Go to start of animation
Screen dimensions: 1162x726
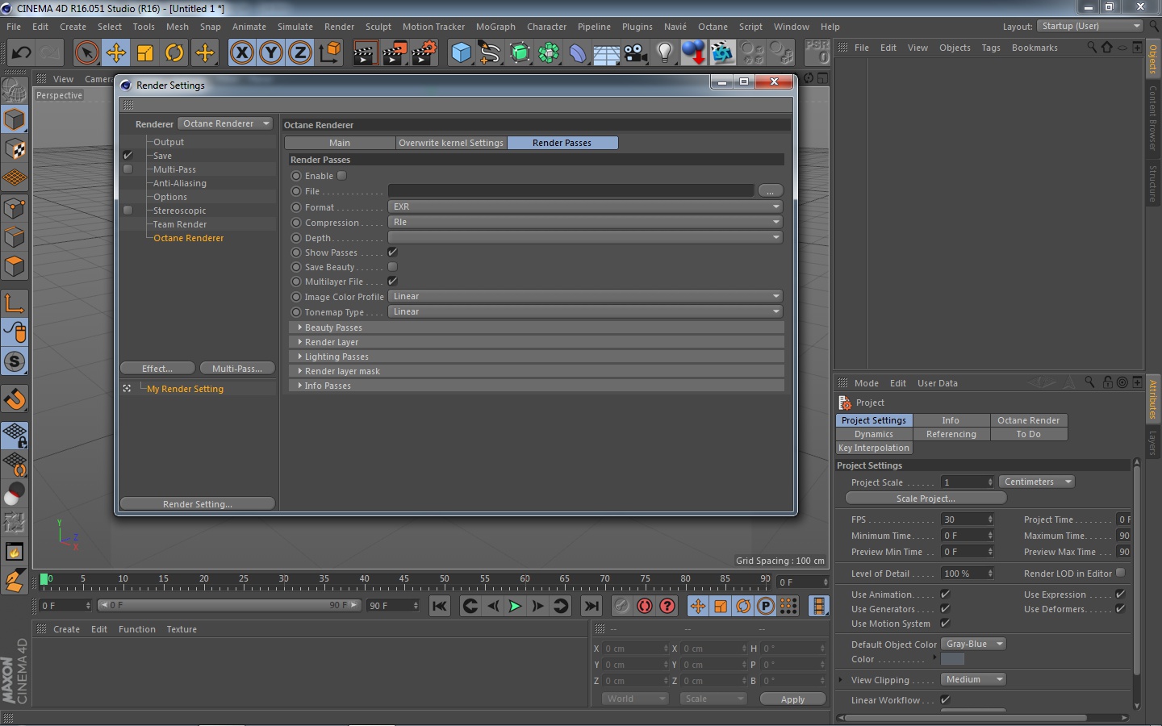pos(440,606)
